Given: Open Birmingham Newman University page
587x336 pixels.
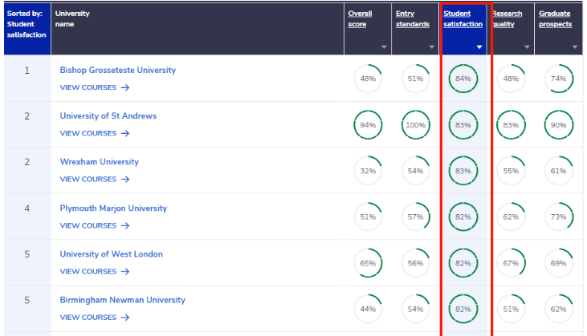Looking at the screenshot, I should 122,300.
